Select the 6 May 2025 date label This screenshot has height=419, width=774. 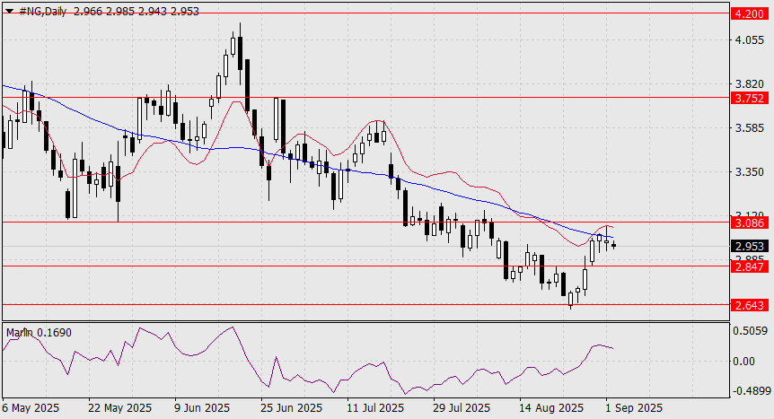(x=31, y=408)
